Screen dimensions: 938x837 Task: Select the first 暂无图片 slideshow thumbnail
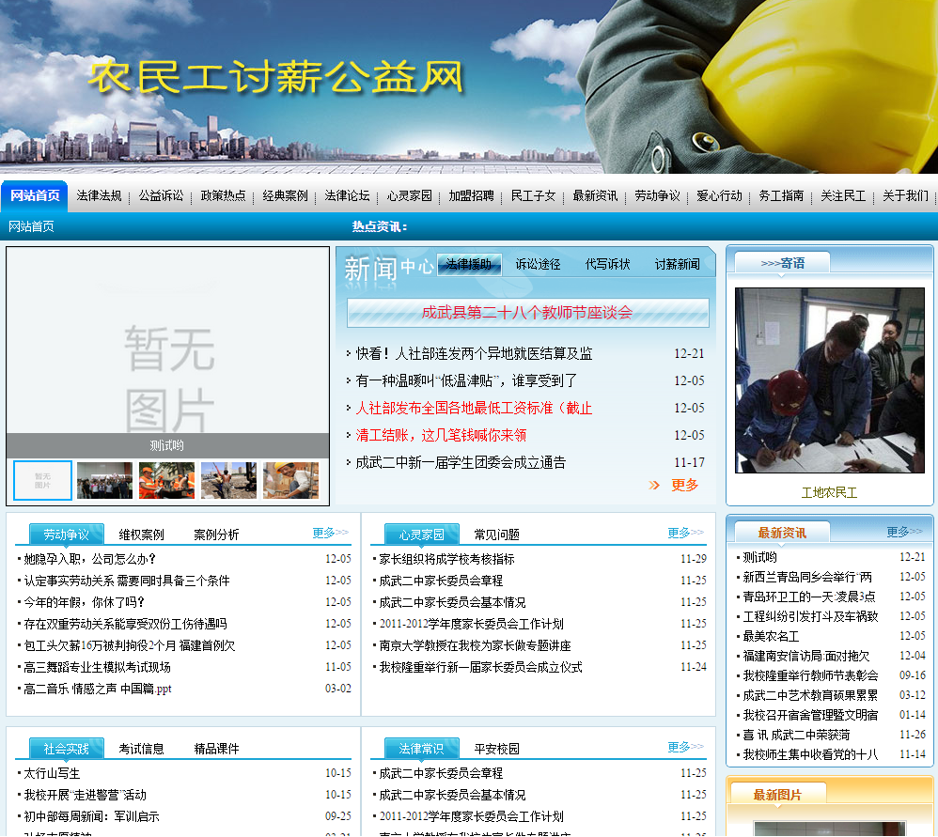pos(42,480)
